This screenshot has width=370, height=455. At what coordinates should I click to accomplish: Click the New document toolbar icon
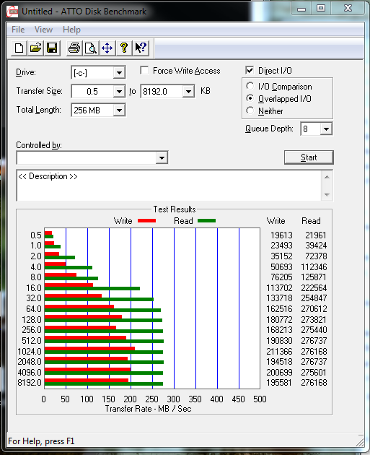click(19, 48)
